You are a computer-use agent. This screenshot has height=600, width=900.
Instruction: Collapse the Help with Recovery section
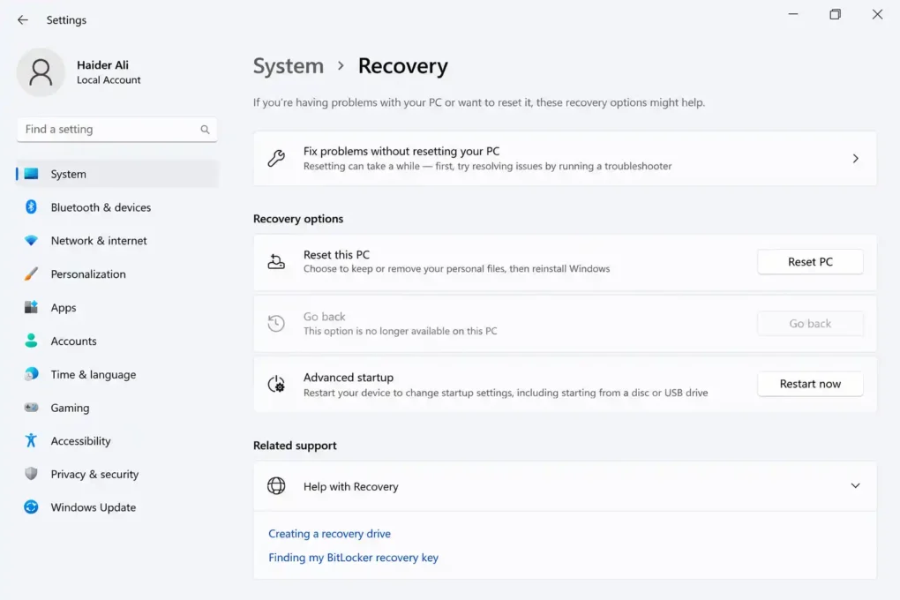tap(855, 486)
